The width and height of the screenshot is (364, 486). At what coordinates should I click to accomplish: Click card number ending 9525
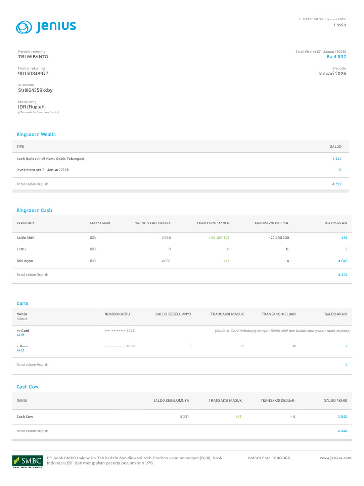pyautogui.click(x=119, y=331)
